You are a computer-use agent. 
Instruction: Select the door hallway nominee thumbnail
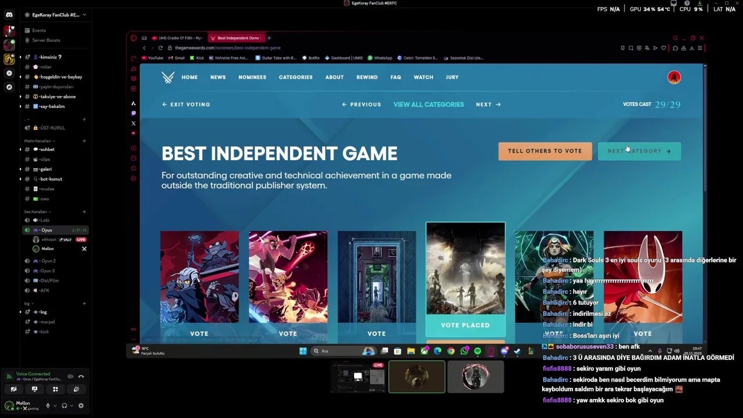pos(377,277)
